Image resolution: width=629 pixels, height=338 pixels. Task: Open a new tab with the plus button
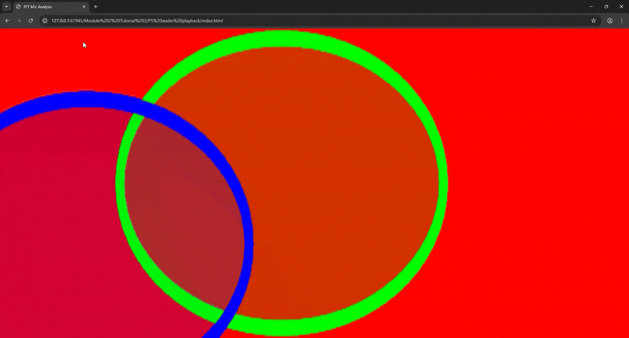95,7
